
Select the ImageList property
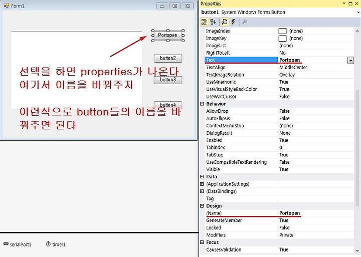(x=279, y=46)
